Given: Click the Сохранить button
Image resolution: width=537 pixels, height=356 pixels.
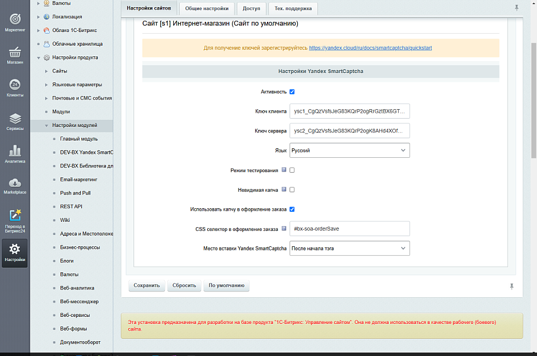Looking at the screenshot, I should point(145,285).
